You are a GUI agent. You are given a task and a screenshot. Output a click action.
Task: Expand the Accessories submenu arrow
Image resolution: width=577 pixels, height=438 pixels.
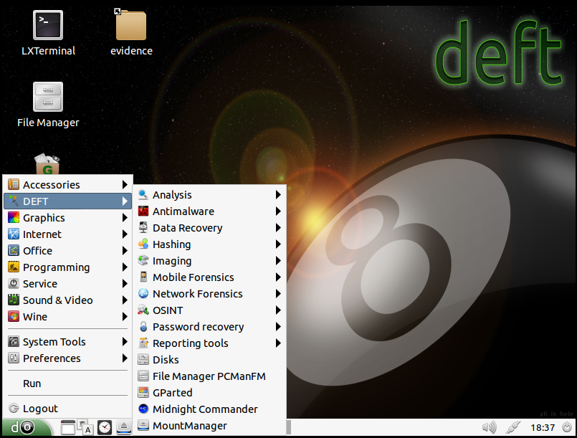(x=125, y=184)
